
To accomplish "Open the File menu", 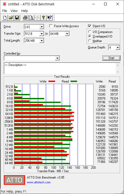I will 5,11.
